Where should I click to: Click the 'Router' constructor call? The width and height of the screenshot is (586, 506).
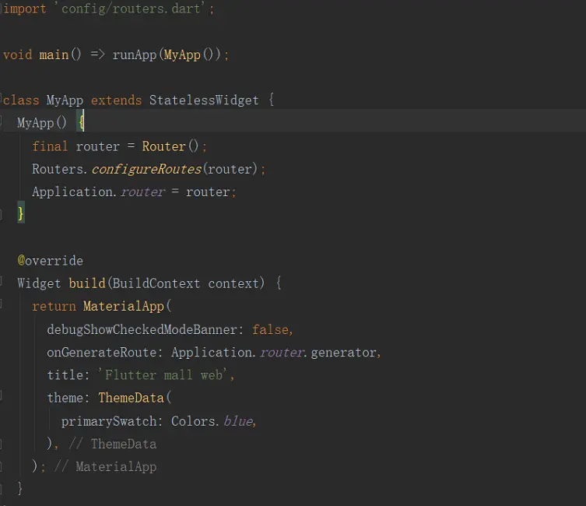tap(163, 146)
